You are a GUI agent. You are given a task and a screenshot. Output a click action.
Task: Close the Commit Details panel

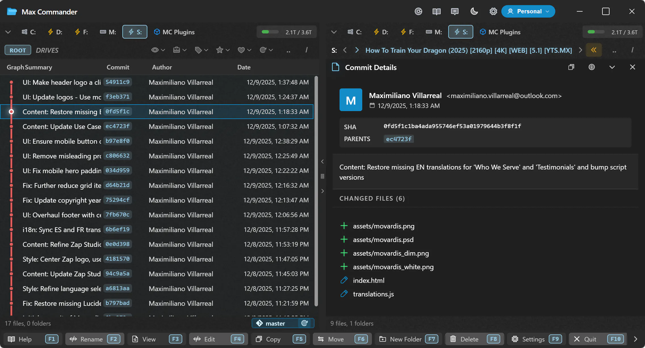click(x=633, y=67)
